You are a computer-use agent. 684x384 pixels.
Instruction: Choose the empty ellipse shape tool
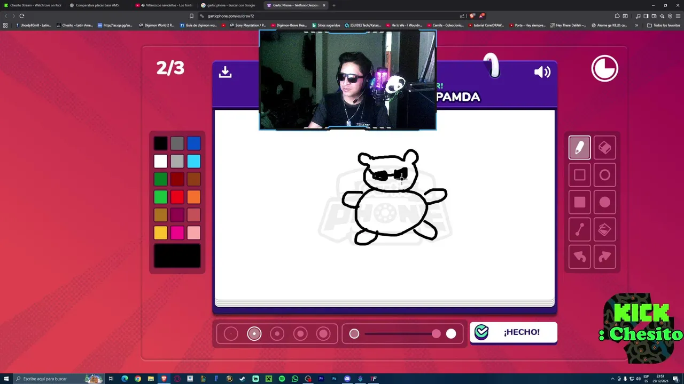(x=604, y=175)
